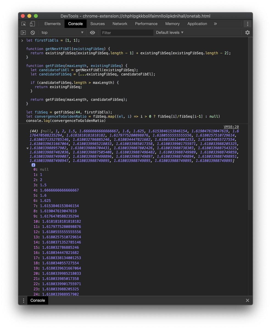
Task: Click entry 12: 1.6180555555555556
Action: click(57, 232)
